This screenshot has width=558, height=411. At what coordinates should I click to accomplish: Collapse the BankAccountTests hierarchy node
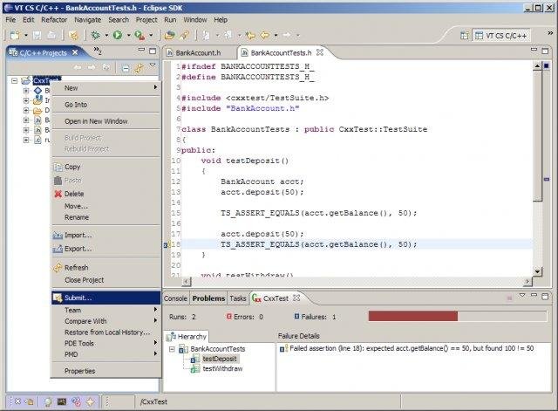pyautogui.click(x=172, y=349)
